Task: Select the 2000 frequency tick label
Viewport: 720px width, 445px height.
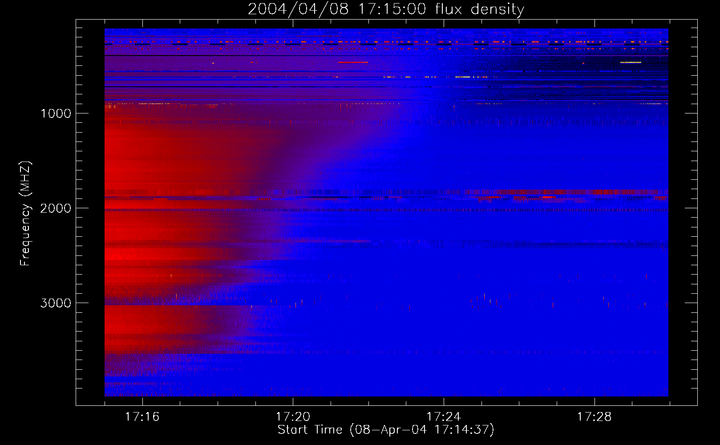Action: [56, 208]
